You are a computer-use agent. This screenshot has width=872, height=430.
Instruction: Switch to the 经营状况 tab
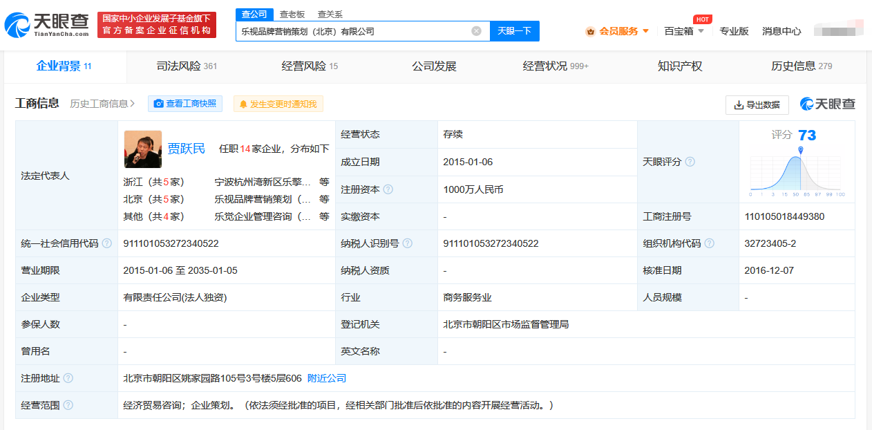(556, 66)
